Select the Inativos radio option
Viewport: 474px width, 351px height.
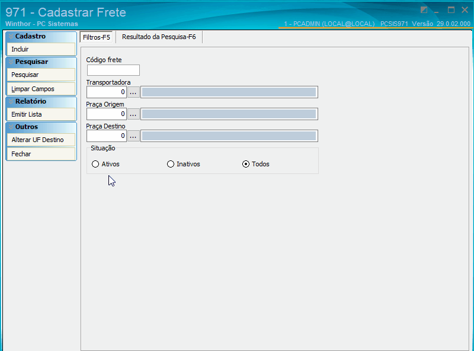click(184, 164)
